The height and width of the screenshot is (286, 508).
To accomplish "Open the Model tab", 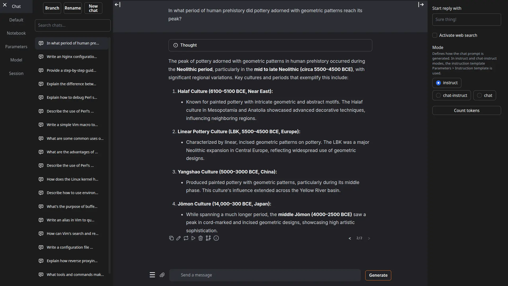I will tap(16, 60).
